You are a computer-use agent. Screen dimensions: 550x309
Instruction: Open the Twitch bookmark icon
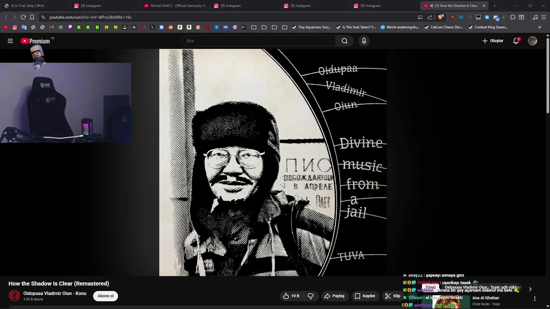click(x=70, y=27)
